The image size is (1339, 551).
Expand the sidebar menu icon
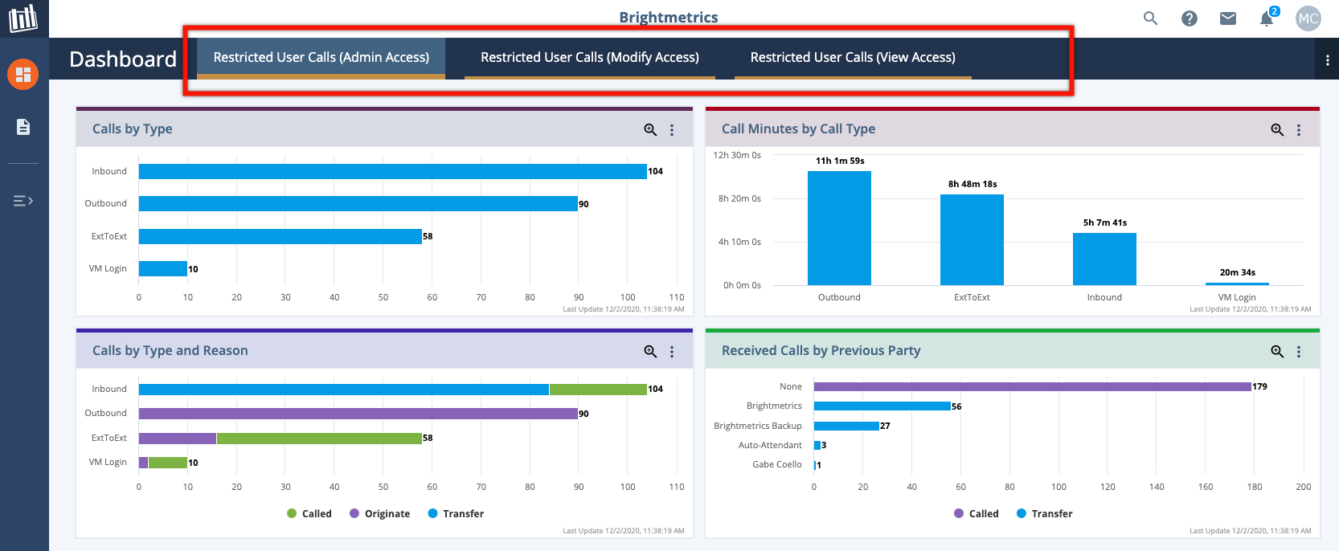(23, 201)
